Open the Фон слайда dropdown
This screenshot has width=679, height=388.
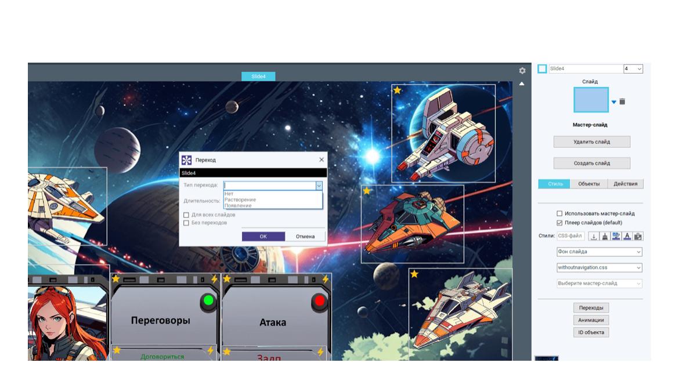click(x=599, y=252)
